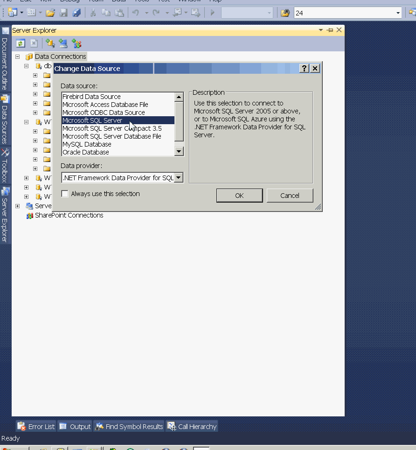Switch to the Error List tab
The height and width of the screenshot is (450, 416).
tap(36, 427)
